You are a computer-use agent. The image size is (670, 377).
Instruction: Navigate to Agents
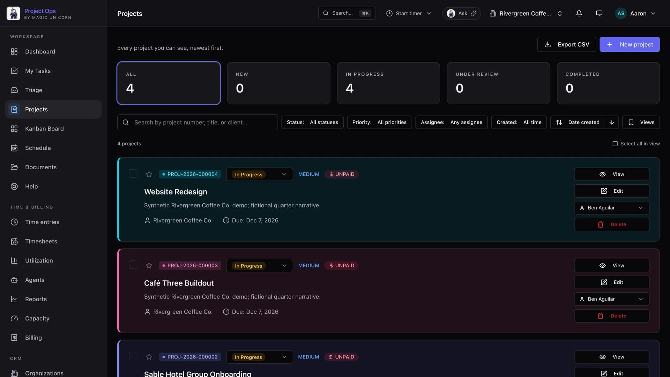point(53,280)
